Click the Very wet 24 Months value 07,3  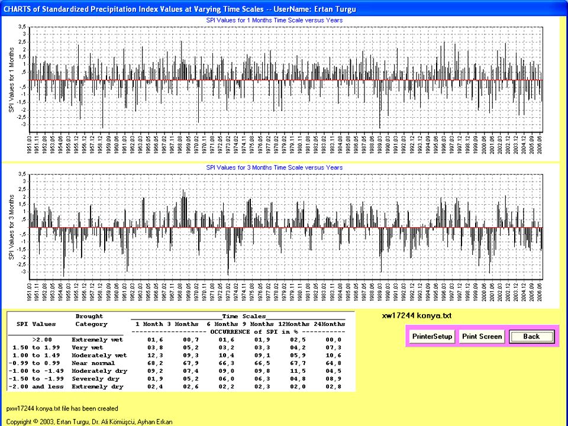[x=333, y=347]
